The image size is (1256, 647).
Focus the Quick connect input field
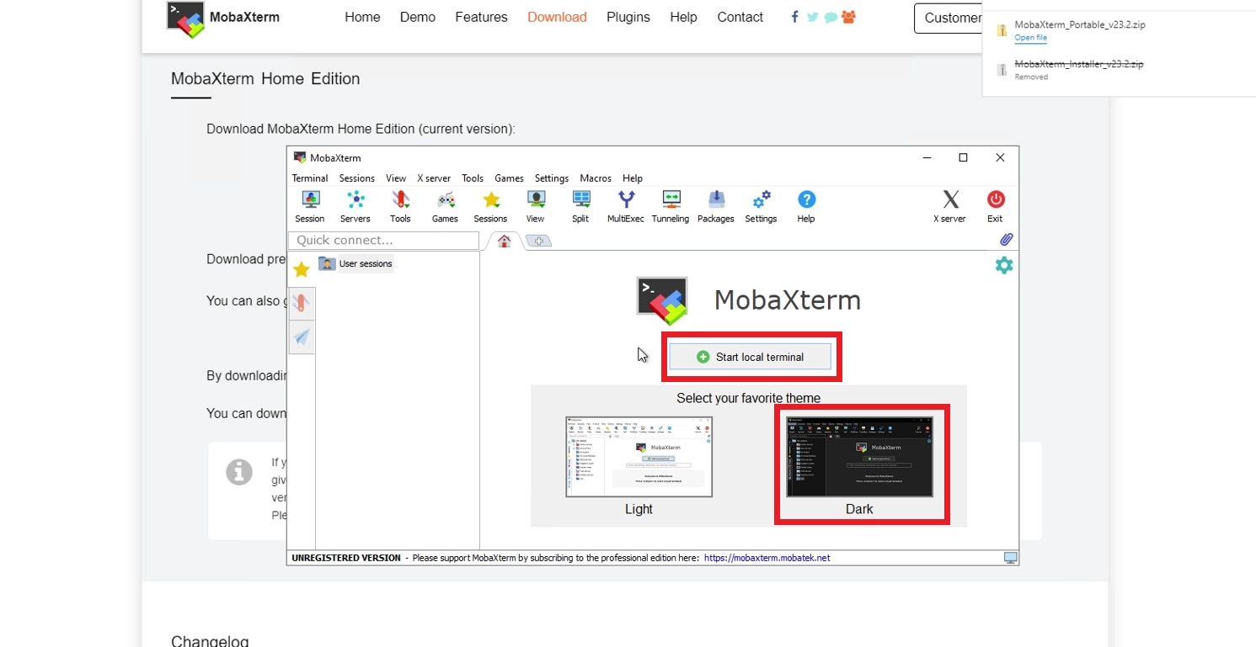click(x=383, y=241)
